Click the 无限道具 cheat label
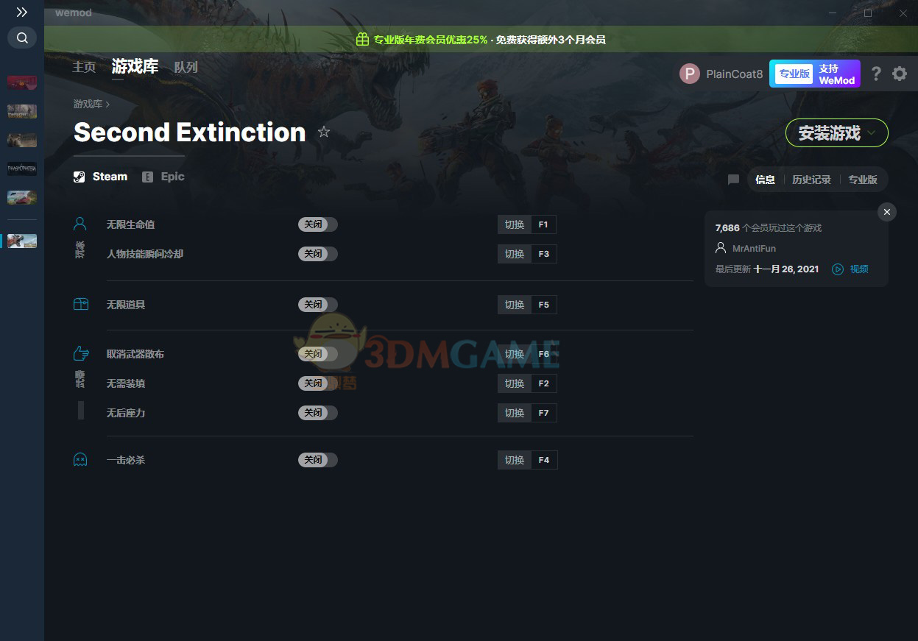The width and height of the screenshot is (918, 641). 126,305
